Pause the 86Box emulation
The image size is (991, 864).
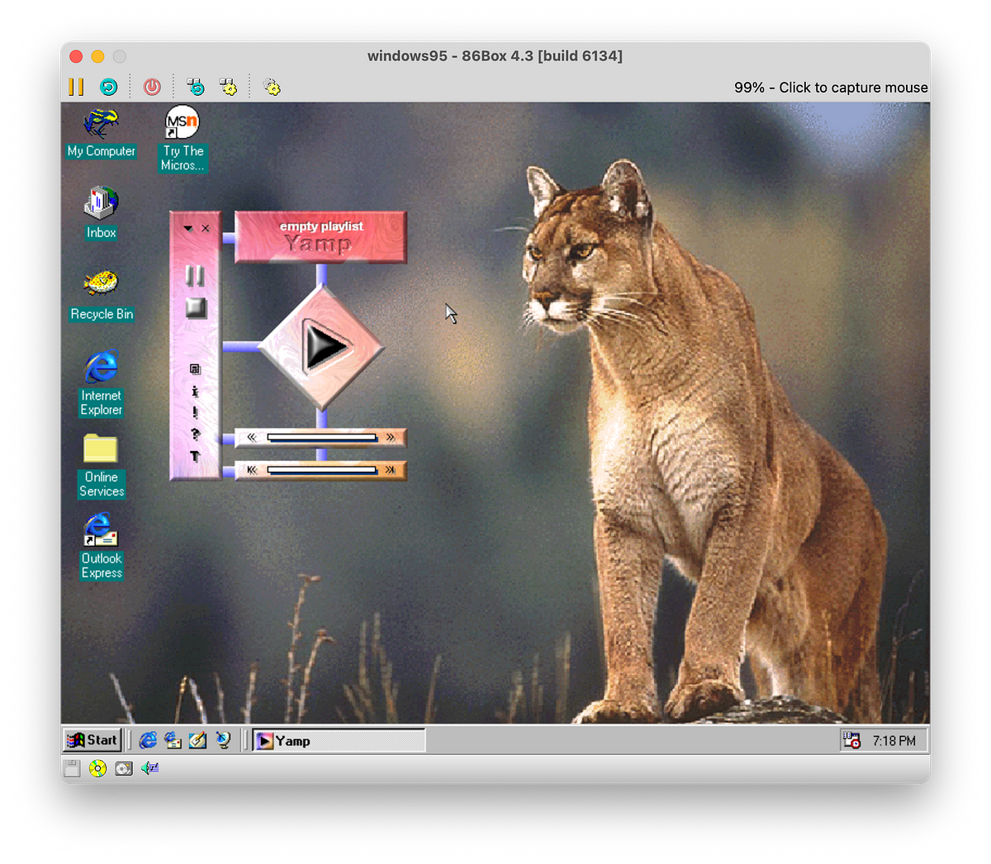click(76, 87)
